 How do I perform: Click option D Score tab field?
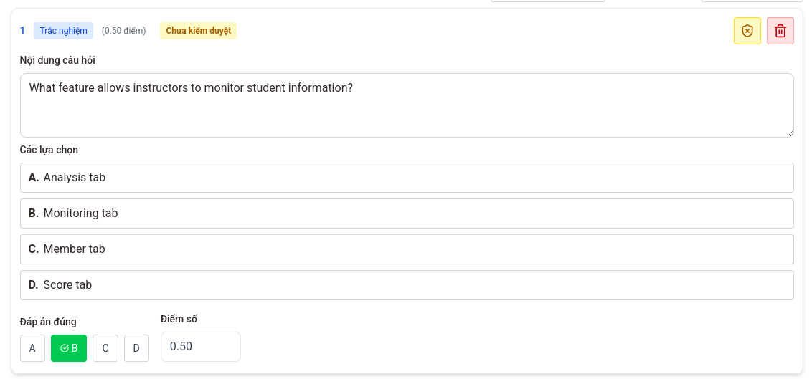406,285
